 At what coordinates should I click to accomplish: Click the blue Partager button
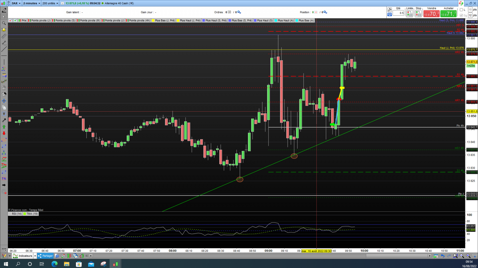pyautogui.click(x=45, y=256)
